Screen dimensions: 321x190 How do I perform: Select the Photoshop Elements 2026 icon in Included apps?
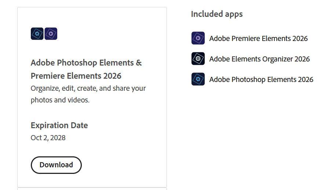pyautogui.click(x=198, y=79)
